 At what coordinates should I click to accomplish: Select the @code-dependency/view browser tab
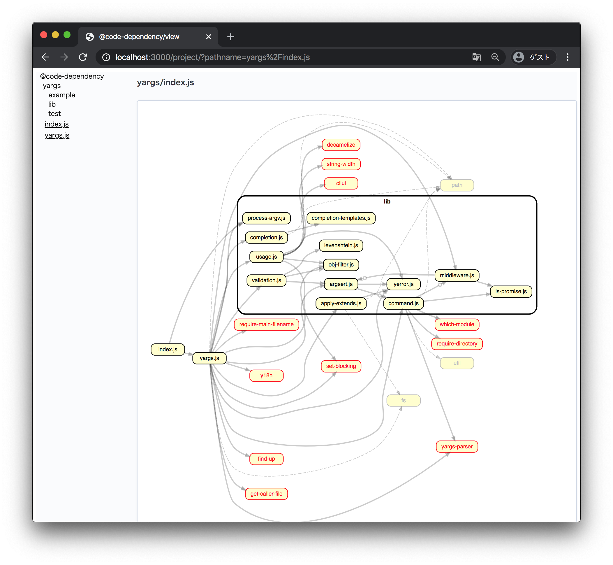pyautogui.click(x=139, y=37)
